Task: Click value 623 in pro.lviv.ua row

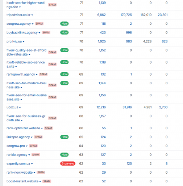Action: tap(165, 41)
